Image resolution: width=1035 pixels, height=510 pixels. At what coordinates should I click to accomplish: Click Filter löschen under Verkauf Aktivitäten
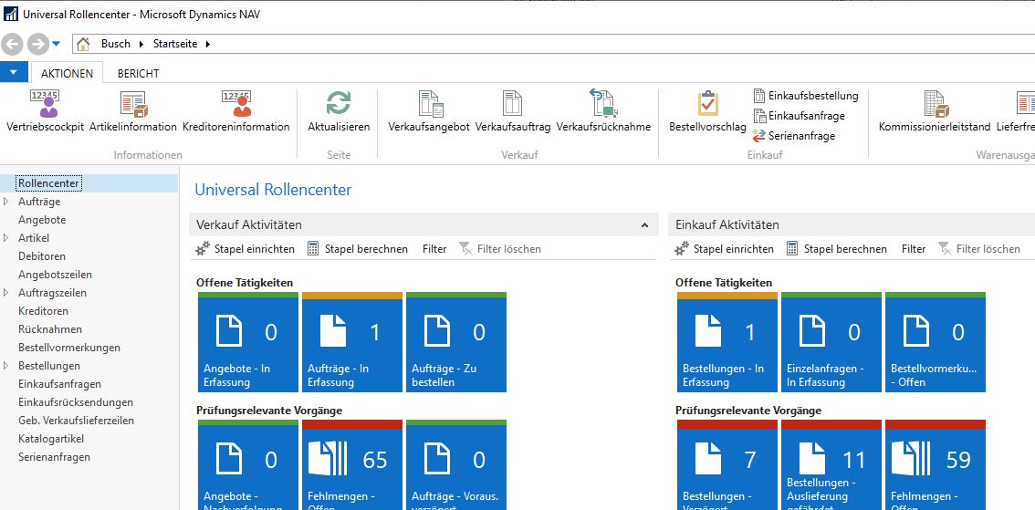coord(499,249)
